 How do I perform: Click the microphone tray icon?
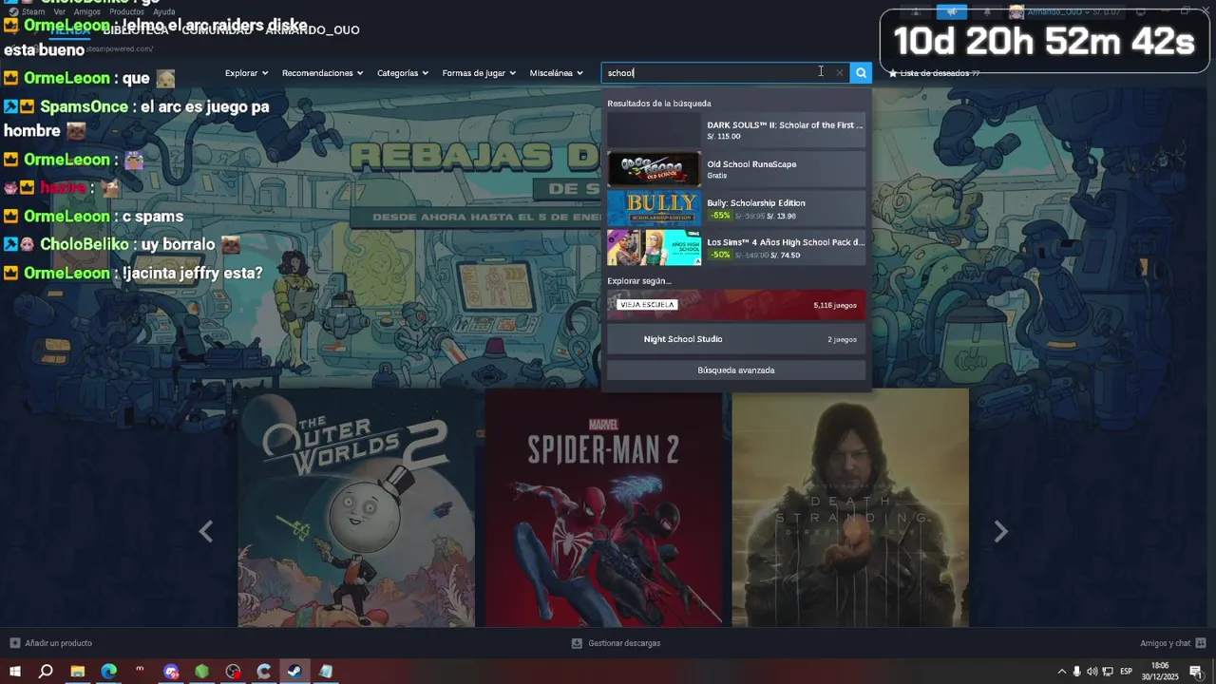tap(1076, 672)
